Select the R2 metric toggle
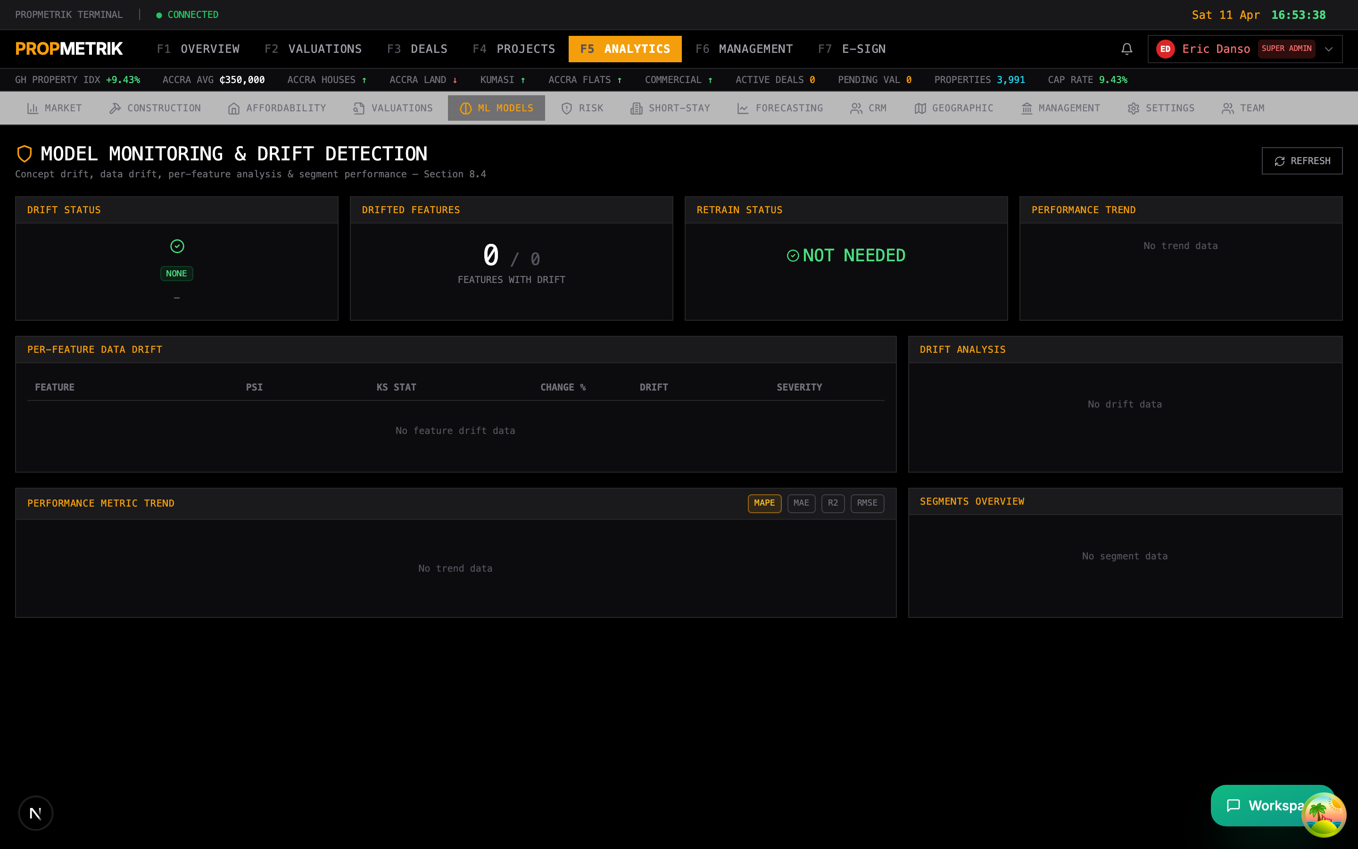This screenshot has height=849, width=1358. 833,503
